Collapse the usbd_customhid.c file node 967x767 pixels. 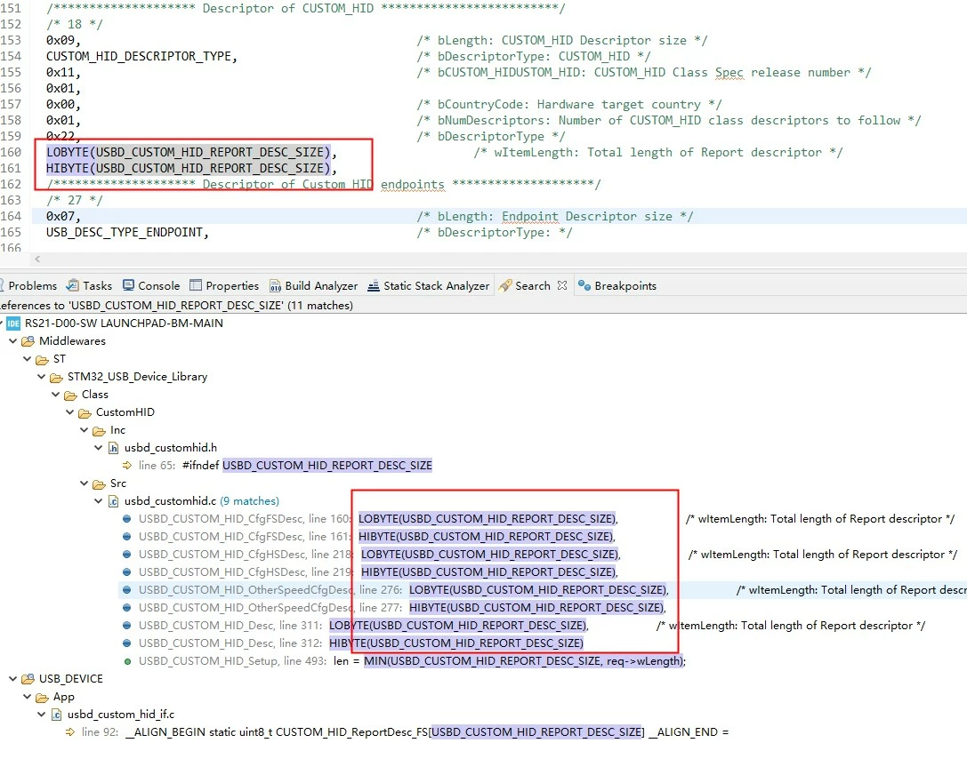(x=98, y=501)
